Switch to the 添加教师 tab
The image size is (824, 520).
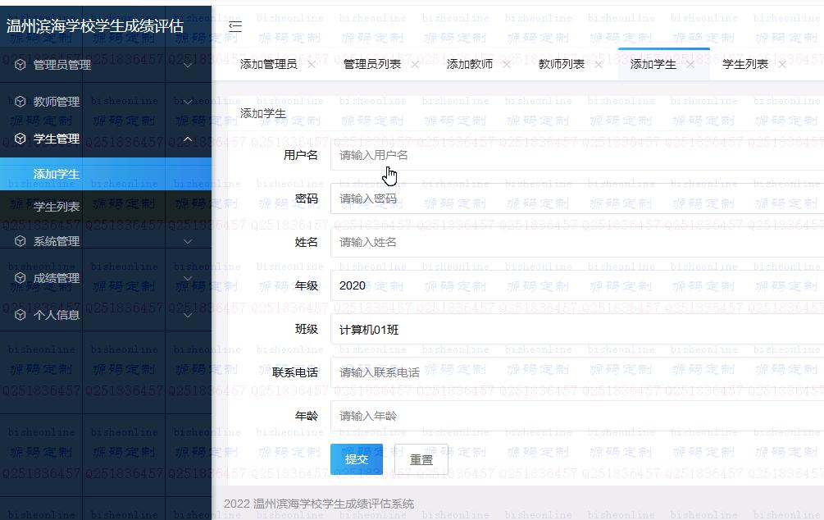(470, 64)
